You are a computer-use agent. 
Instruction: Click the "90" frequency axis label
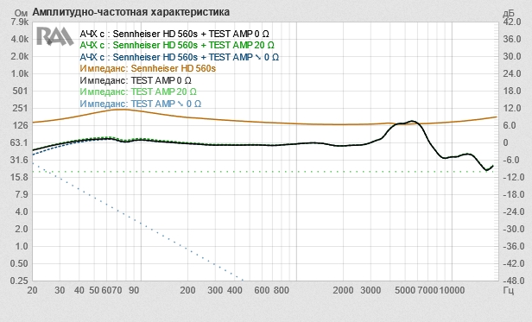coord(134,290)
